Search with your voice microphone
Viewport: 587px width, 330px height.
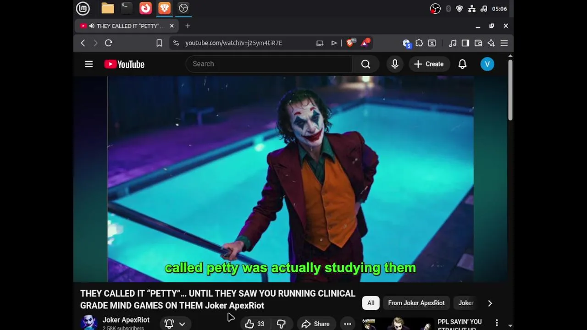(395, 64)
